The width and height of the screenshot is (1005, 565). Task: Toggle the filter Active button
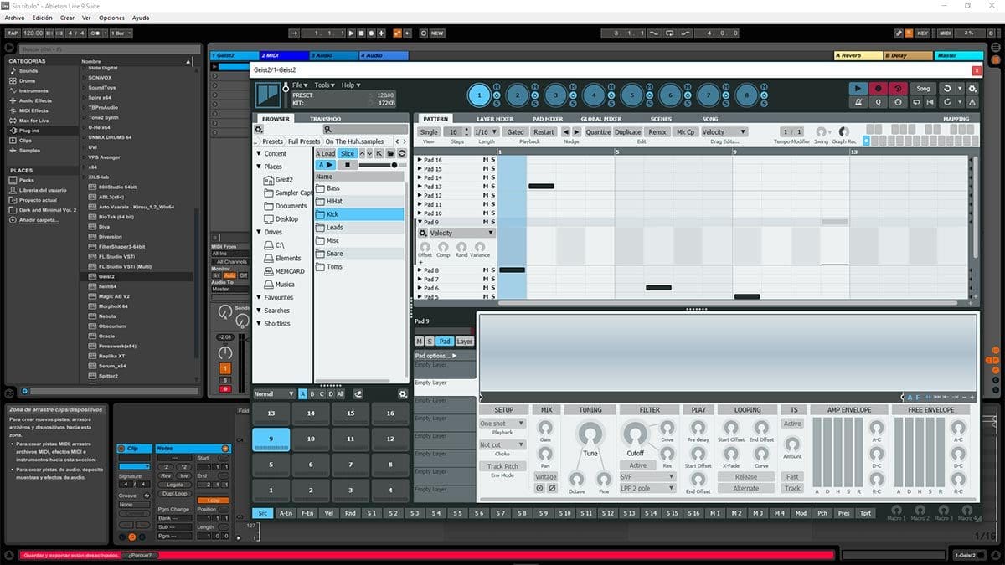coord(638,465)
